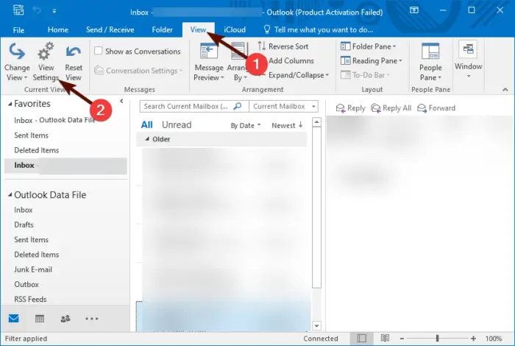The image size is (515, 346).
Task: Open Sent Items under Favorites
Action: point(31,135)
